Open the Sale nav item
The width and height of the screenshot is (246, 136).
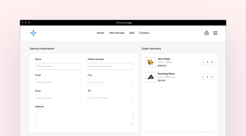tap(132, 33)
